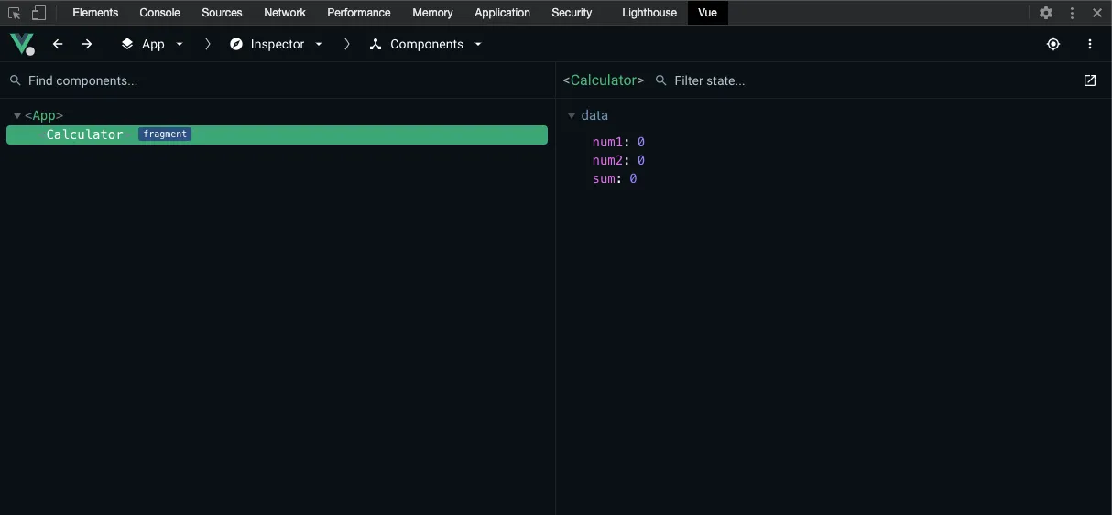The height and width of the screenshot is (515, 1112).
Task: Activate the inspect element picker icon
Action: point(15,13)
